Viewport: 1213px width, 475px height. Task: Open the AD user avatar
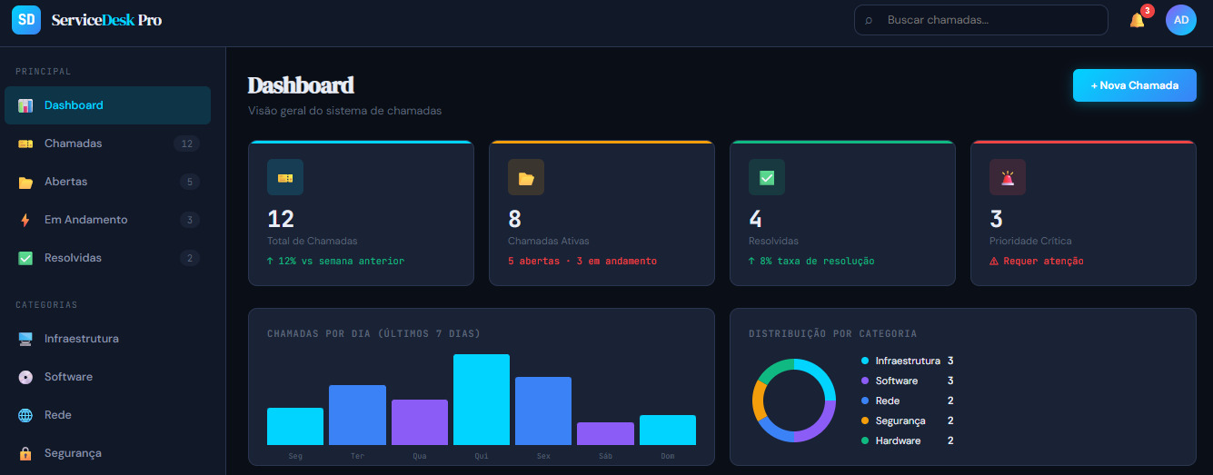click(1181, 20)
